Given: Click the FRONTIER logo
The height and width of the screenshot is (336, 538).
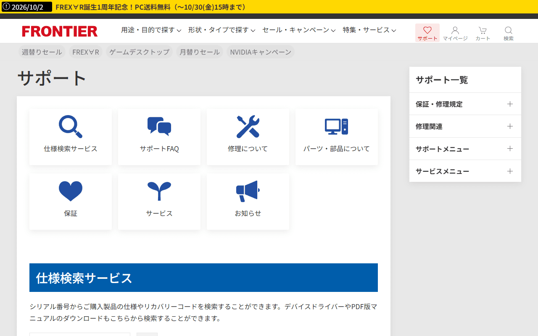Looking at the screenshot, I should click(60, 31).
